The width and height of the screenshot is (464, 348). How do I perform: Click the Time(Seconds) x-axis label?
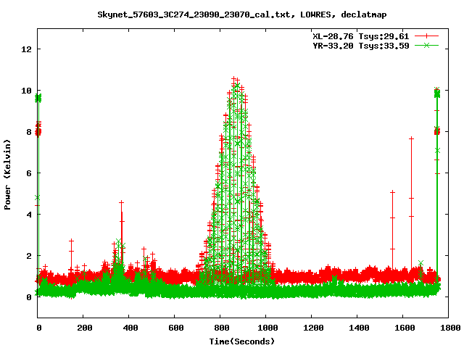click(241, 341)
